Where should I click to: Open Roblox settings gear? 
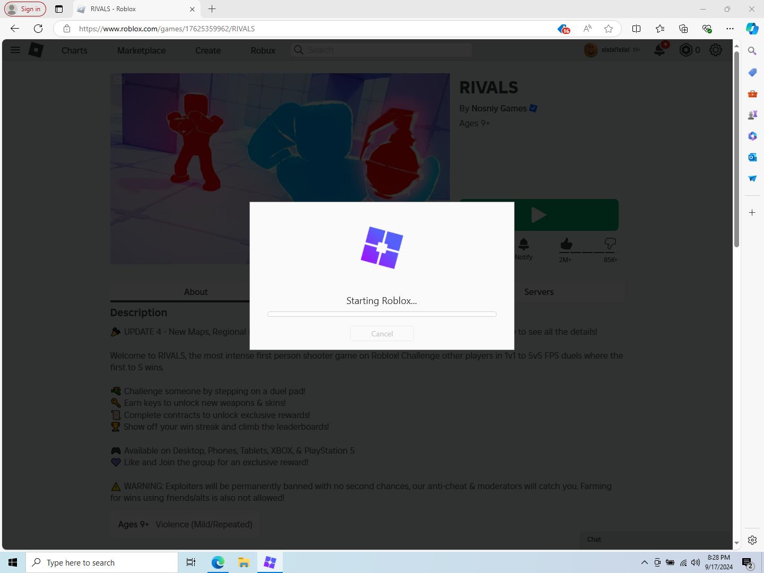(716, 50)
